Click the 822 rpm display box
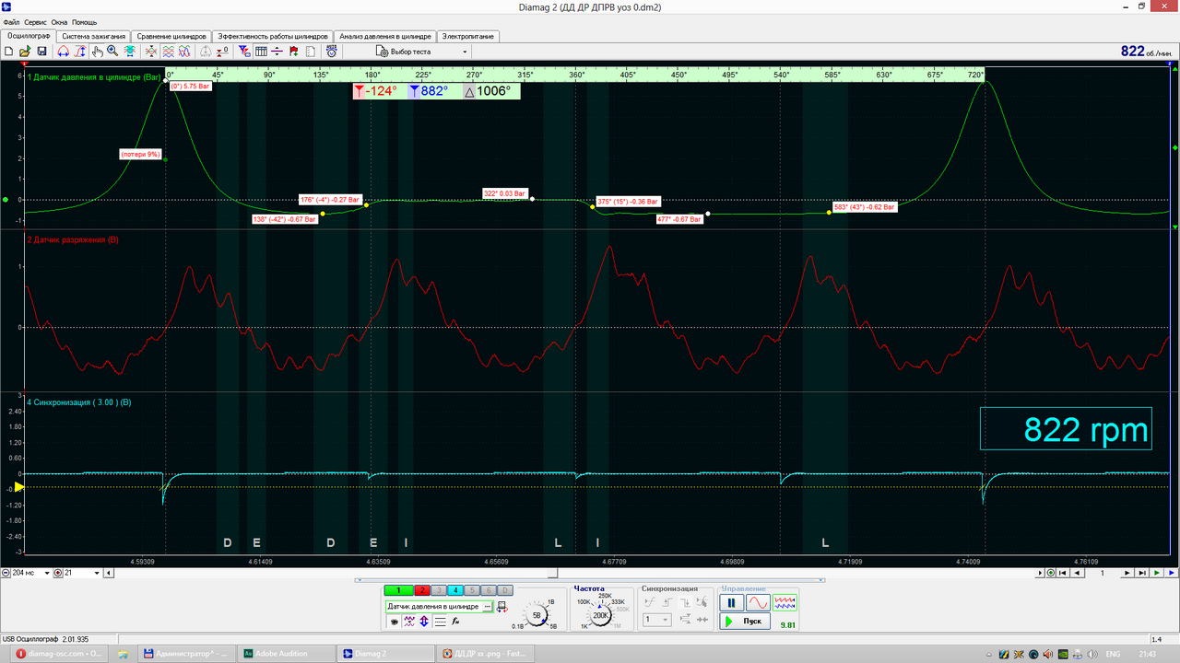The image size is (1180, 663). point(1066,429)
